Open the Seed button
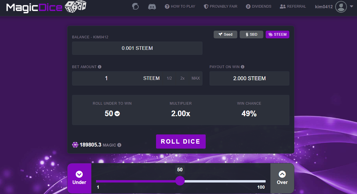The image size is (357, 194). click(x=225, y=34)
